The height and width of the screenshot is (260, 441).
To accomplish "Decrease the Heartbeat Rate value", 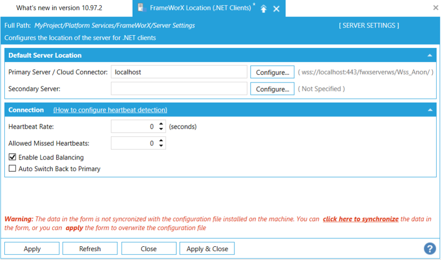I will (161, 129).
